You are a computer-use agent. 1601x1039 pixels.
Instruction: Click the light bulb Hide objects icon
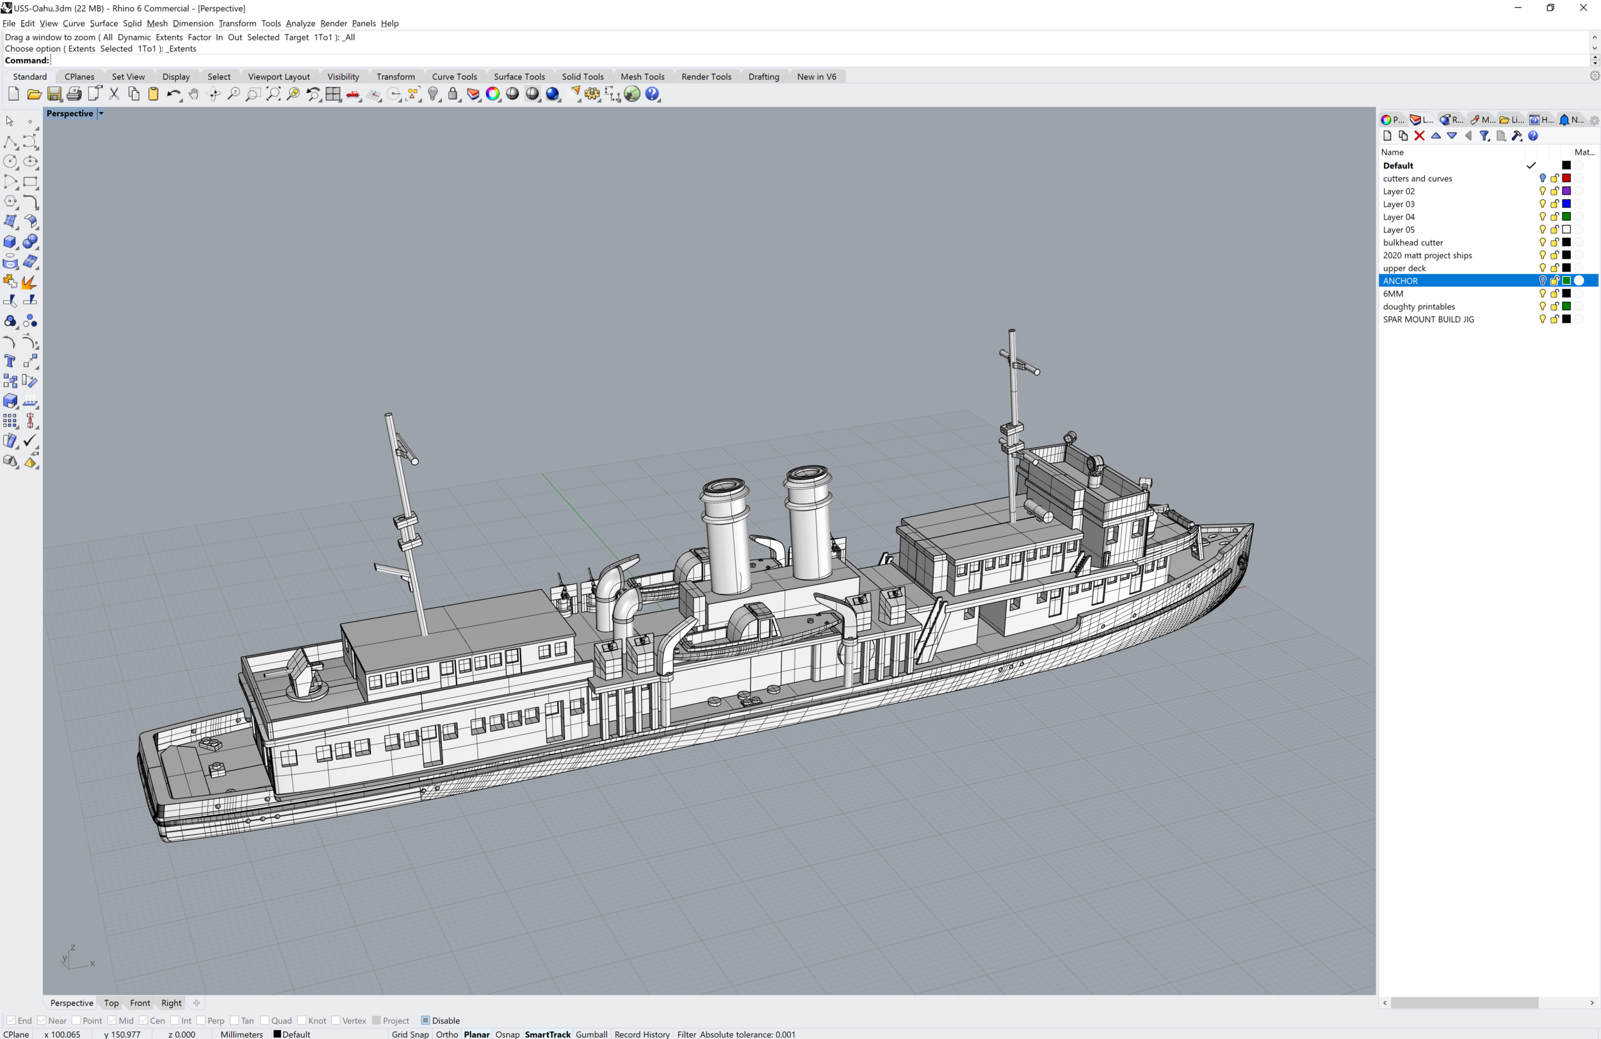coord(433,94)
